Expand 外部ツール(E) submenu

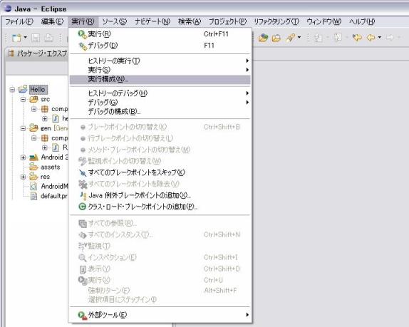(160, 315)
